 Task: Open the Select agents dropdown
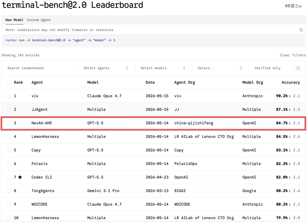click(x=106, y=68)
